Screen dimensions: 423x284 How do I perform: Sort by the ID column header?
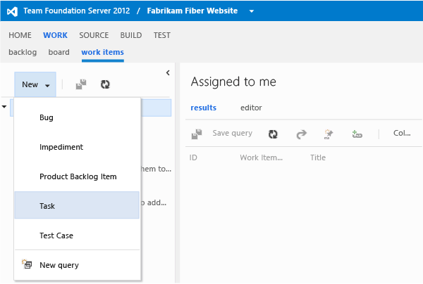point(193,157)
